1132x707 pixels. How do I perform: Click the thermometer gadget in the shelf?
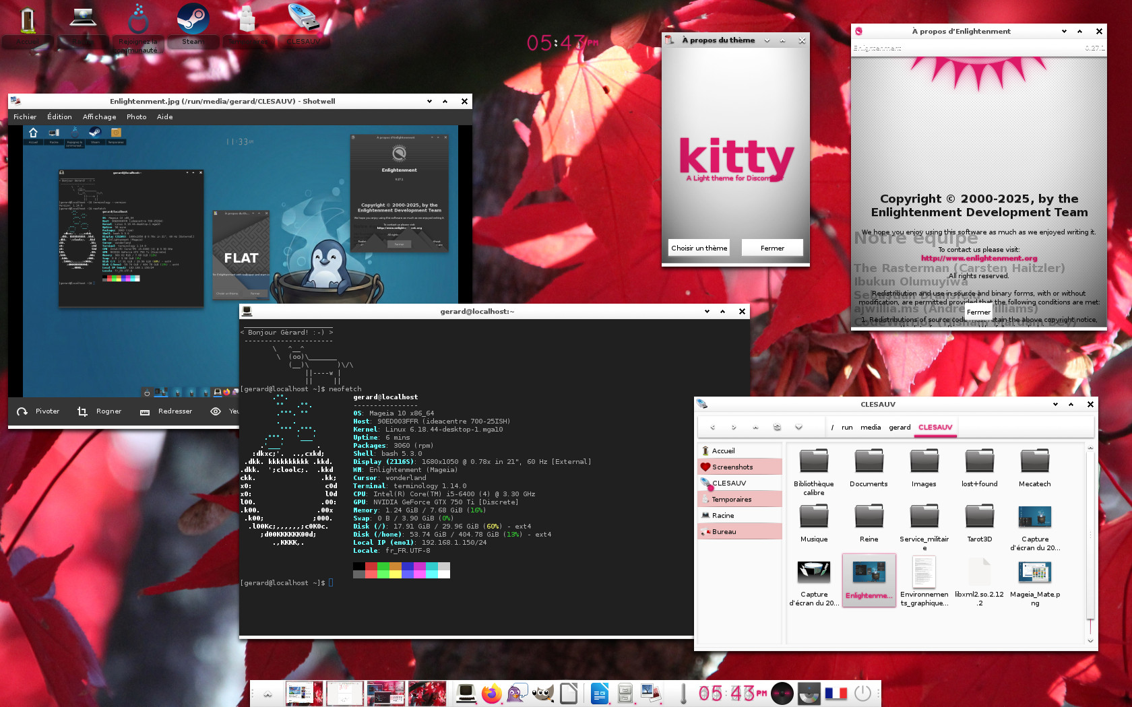click(683, 693)
